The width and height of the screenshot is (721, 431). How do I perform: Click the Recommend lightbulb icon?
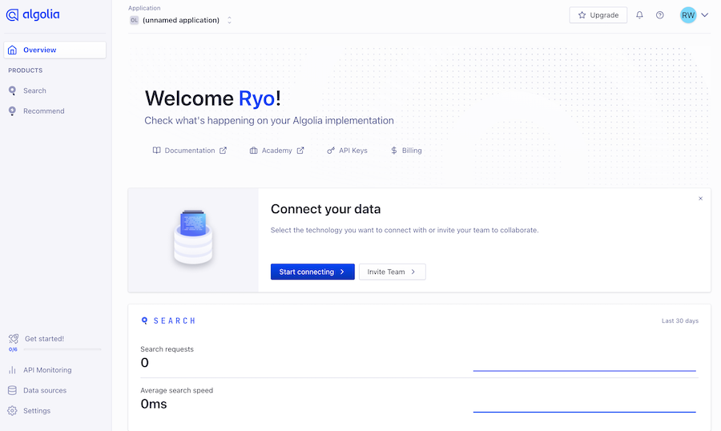click(12, 111)
